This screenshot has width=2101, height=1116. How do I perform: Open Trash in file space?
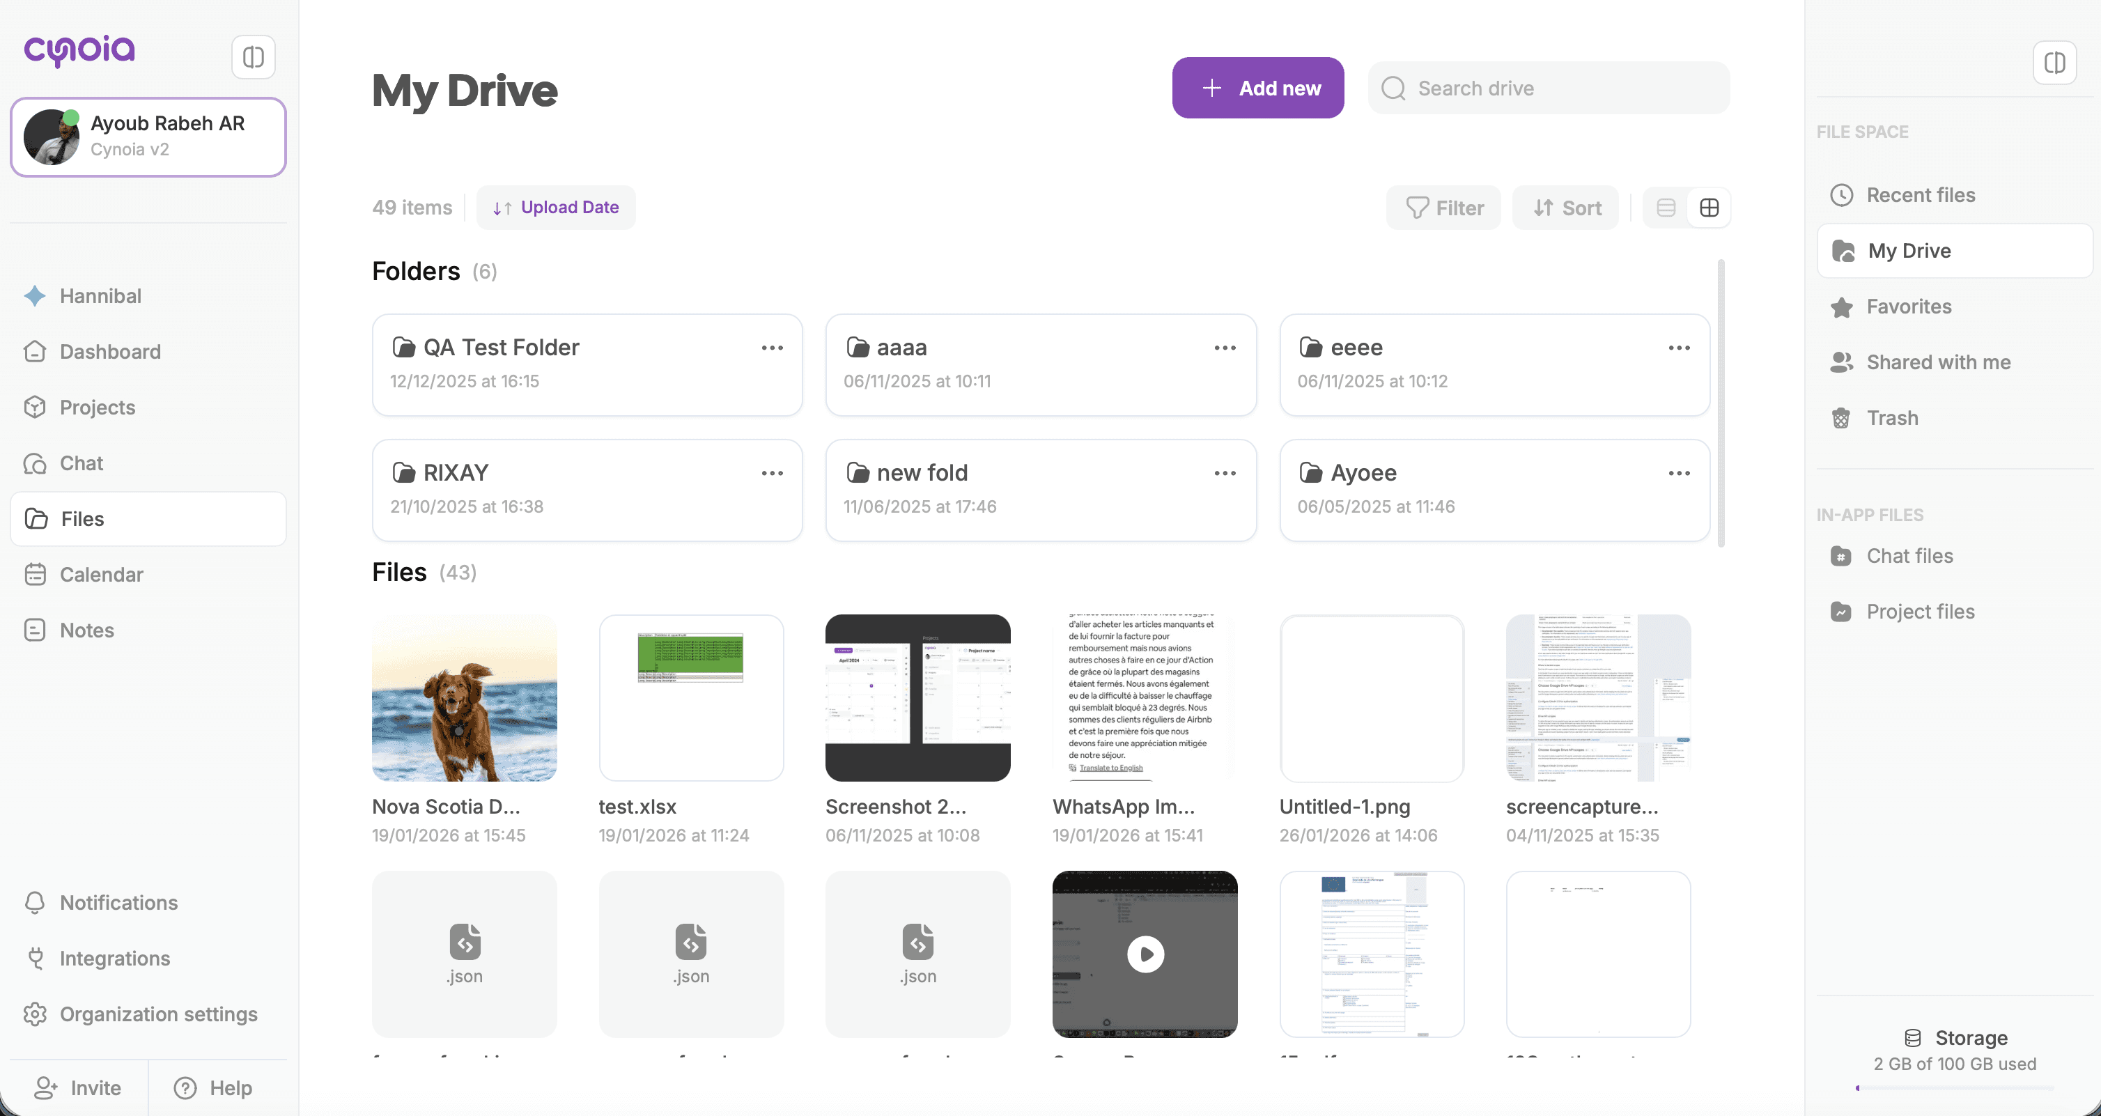coord(1891,418)
